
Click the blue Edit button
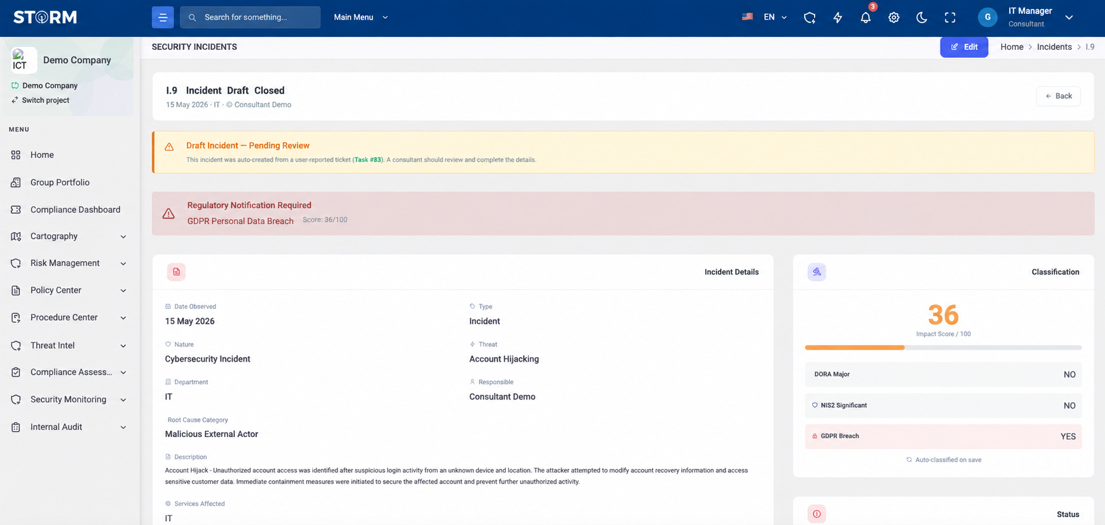coord(964,47)
